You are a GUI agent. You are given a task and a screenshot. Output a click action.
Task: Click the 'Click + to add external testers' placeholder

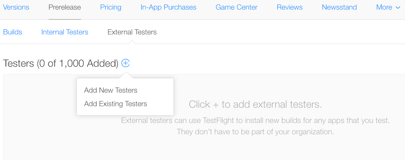pyautogui.click(x=255, y=104)
